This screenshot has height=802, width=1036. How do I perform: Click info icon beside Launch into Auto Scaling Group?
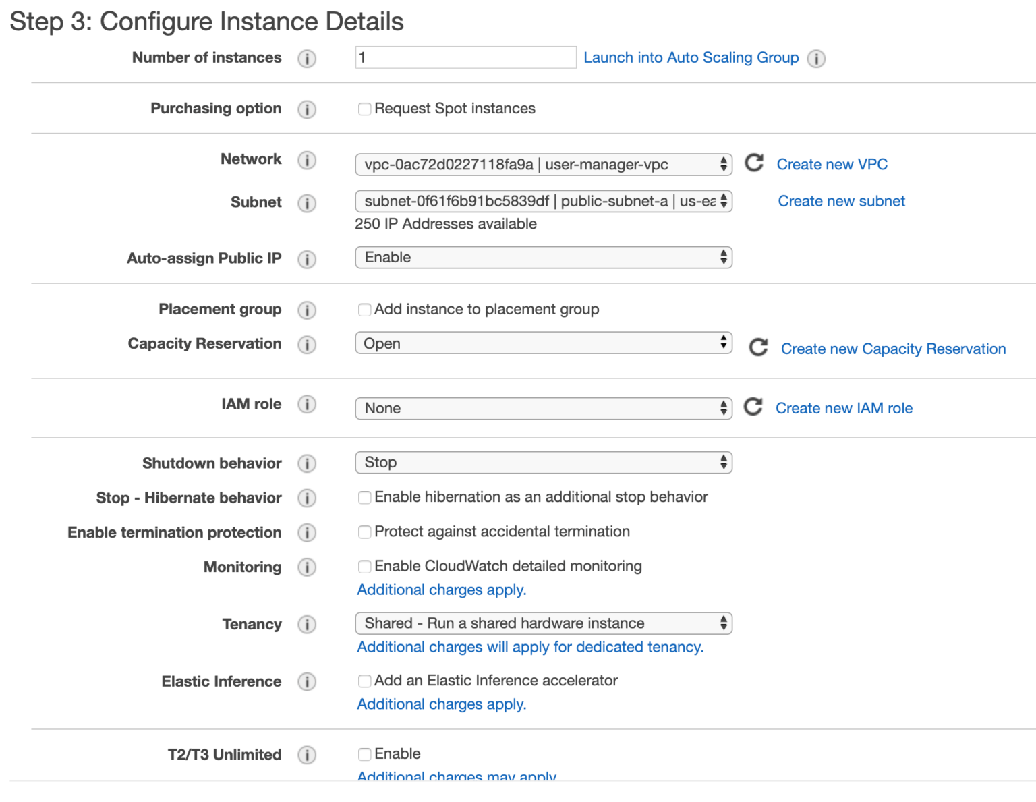[x=816, y=59]
